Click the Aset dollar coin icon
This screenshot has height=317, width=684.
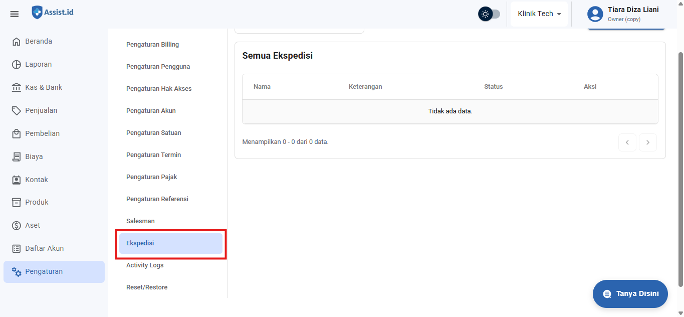click(x=17, y=226)
